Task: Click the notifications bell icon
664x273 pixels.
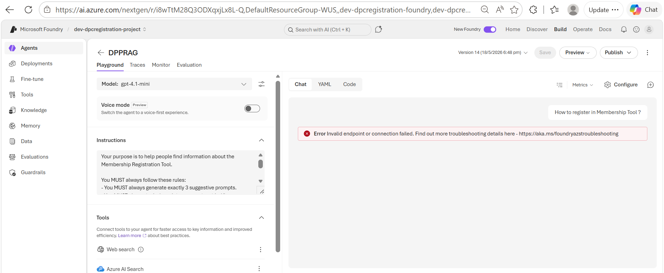Action: click(x=623, y=29)
